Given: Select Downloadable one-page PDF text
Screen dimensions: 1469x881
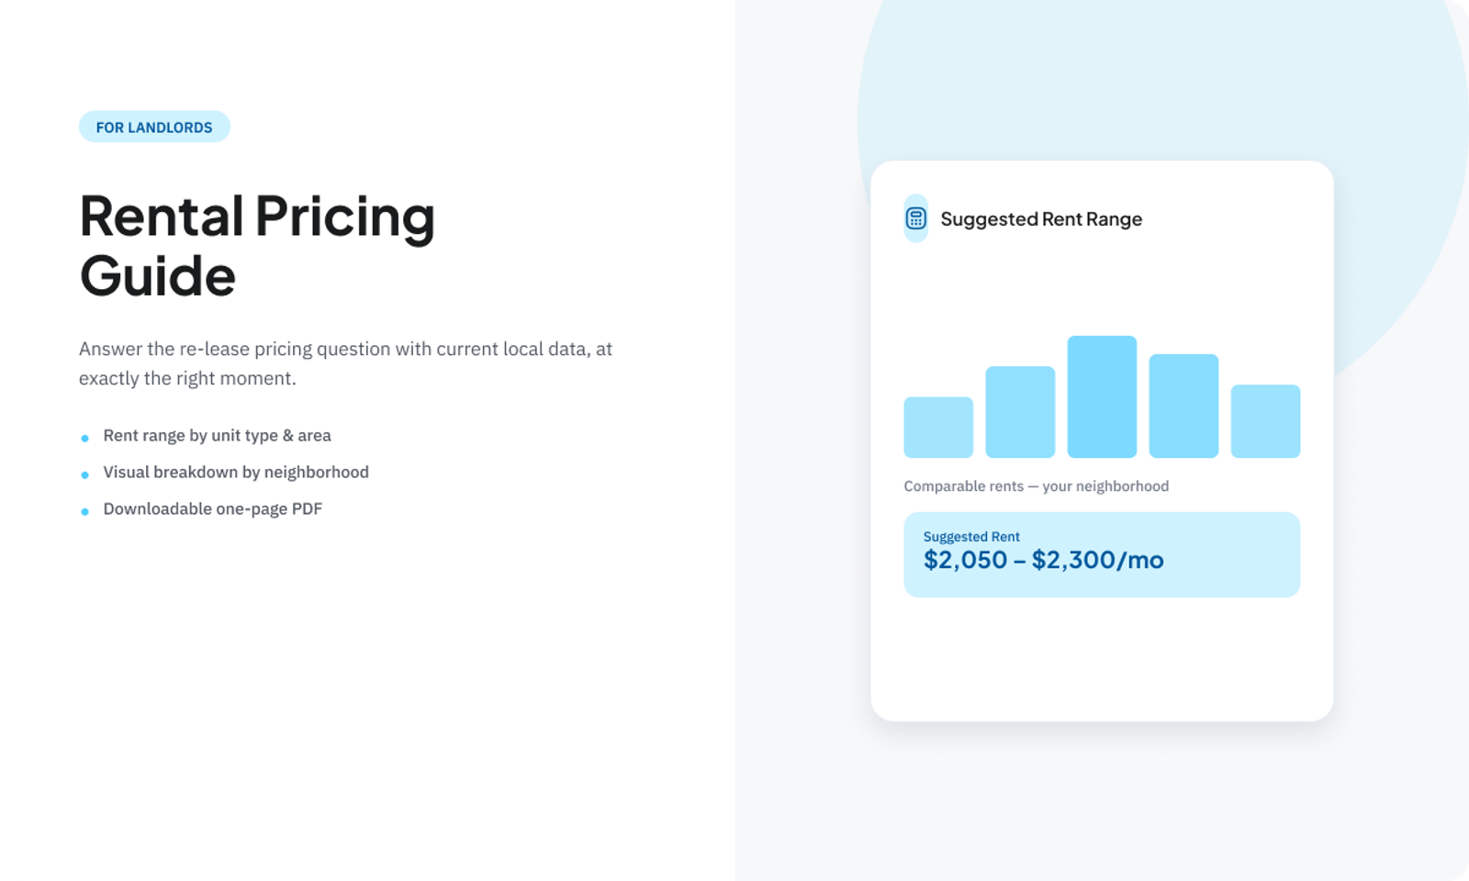Looking at the screenshot, I should pyautogui.click(x=212, y=508).
